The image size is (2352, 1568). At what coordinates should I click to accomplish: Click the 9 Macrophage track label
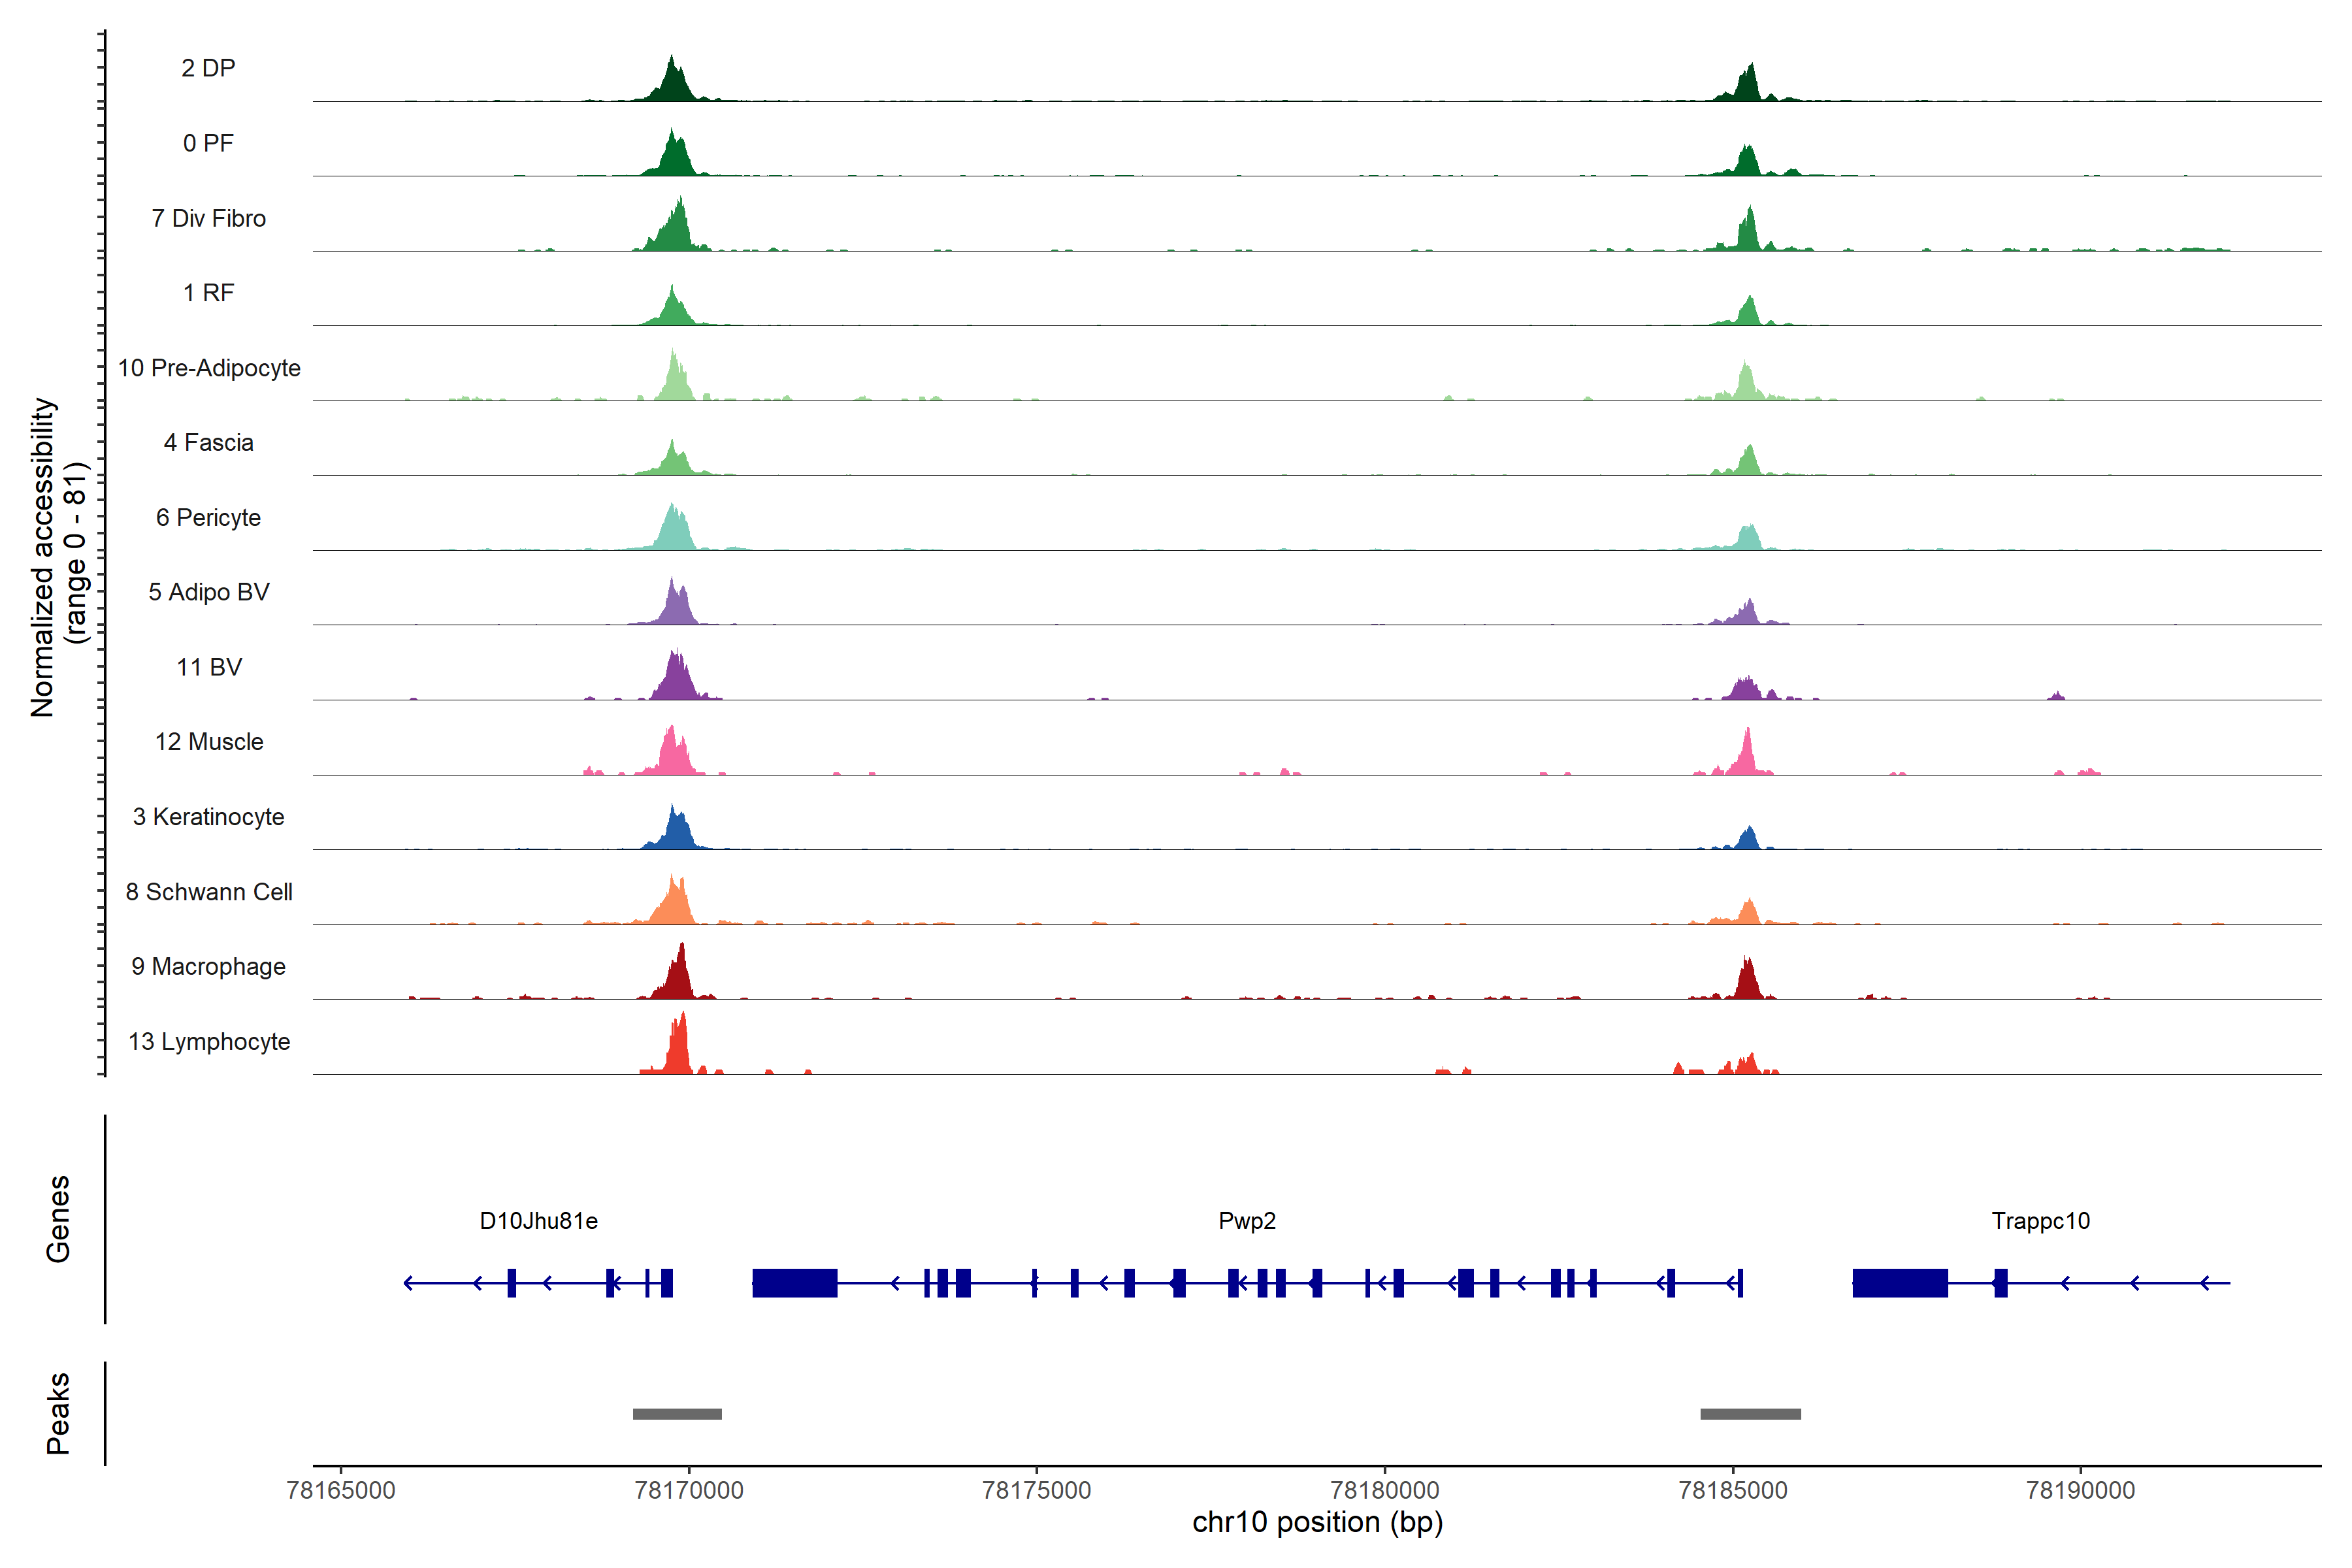click(x=208, y=966)
